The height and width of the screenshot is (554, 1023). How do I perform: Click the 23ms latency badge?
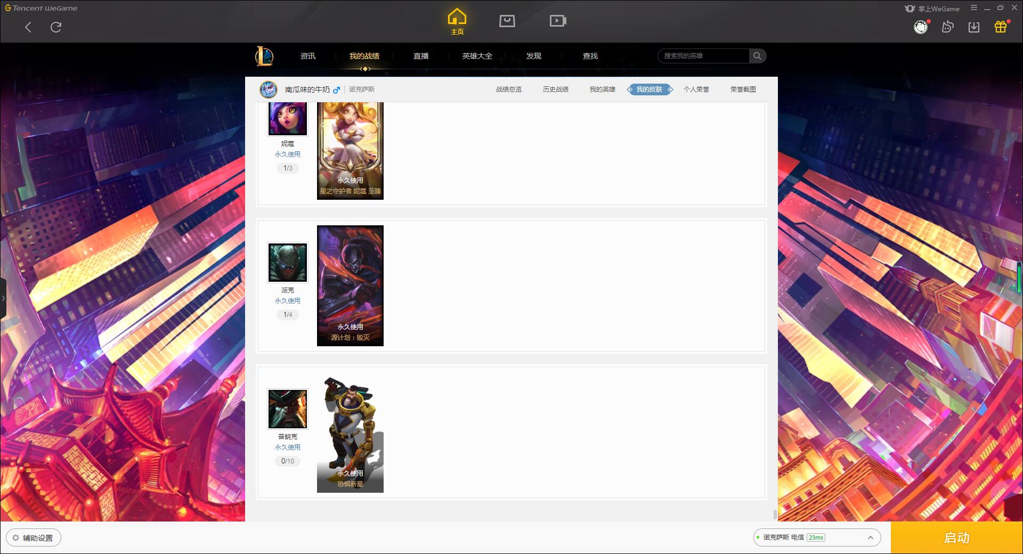816,537
